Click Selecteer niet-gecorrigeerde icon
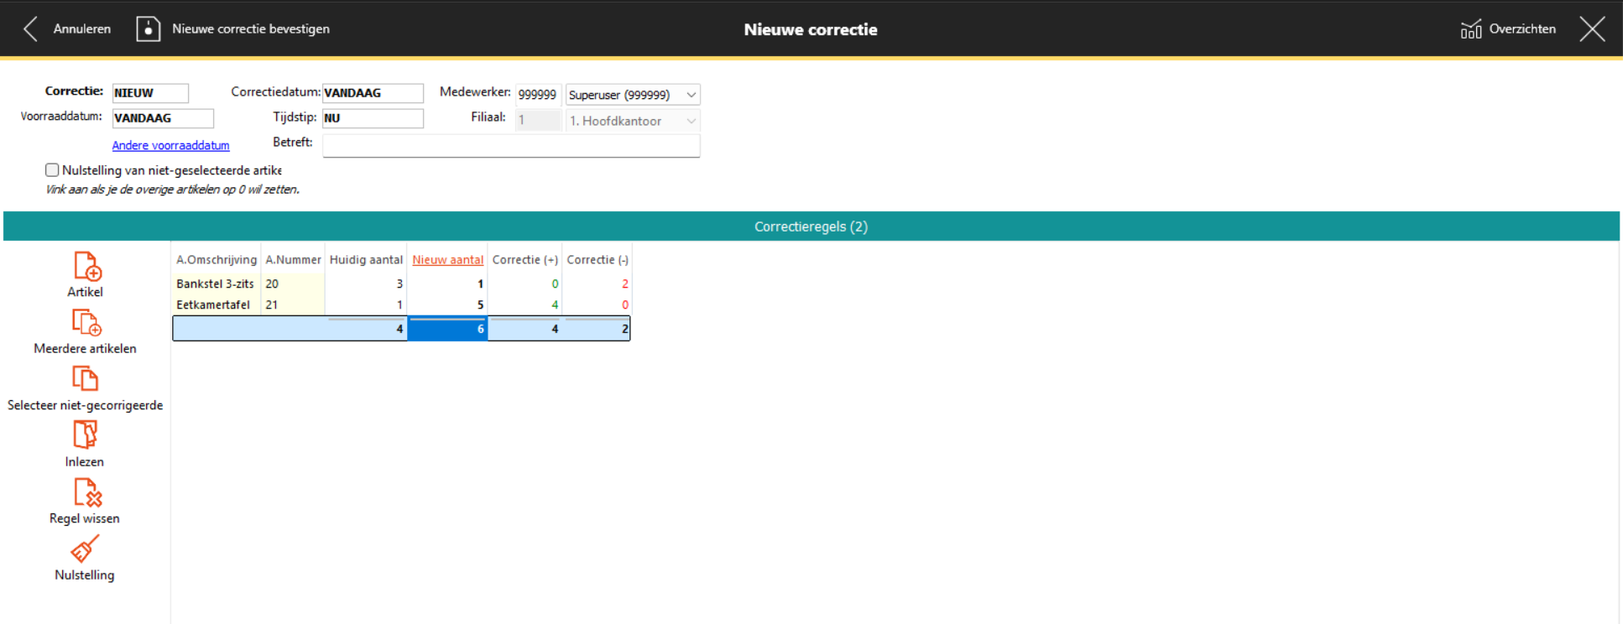1623x624 pixels. point(85,379)
